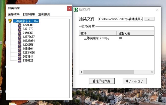Viewport: 166px width, 105px height.
Task: Click the left arrow of horizontal scrollbar
Action: click(81, 72)
